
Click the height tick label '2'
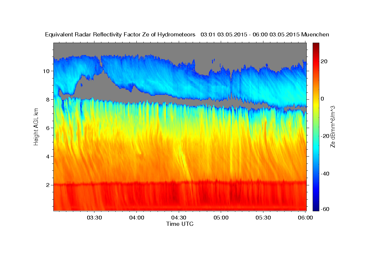click(x=48, y=185)
